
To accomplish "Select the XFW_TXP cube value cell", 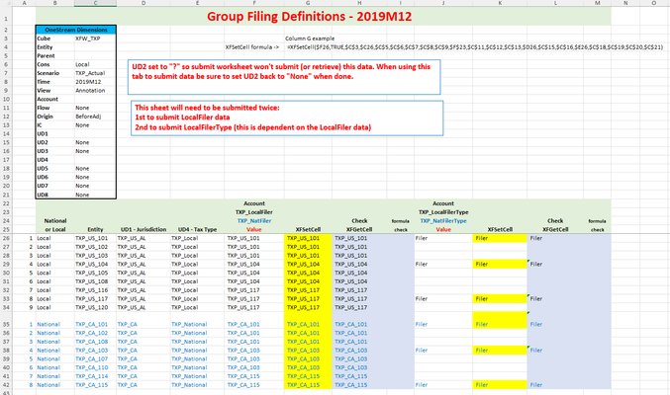I will click(95, 39).
